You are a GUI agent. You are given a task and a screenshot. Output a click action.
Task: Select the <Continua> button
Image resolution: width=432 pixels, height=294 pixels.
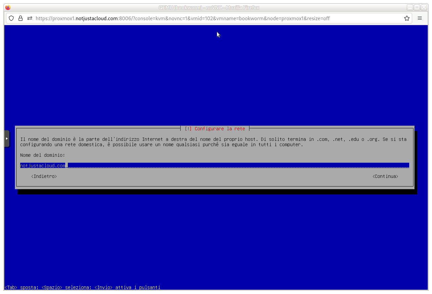click(x=385, y=176)
